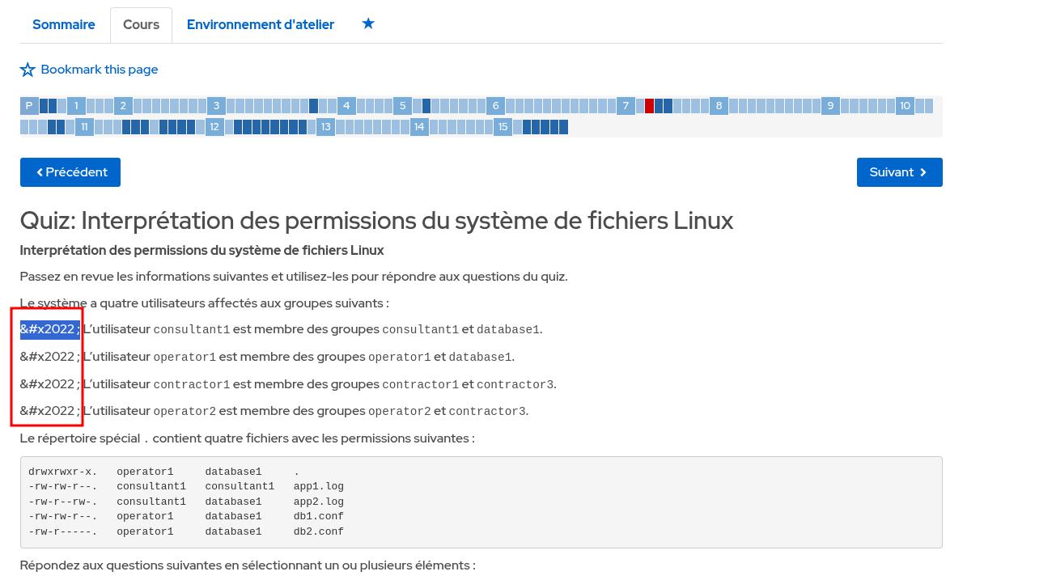This screenshot has height=580, width=1052.
Task: Navigate to chapter 9 marker
Action: pyautogui.click(x=830, y=106)
